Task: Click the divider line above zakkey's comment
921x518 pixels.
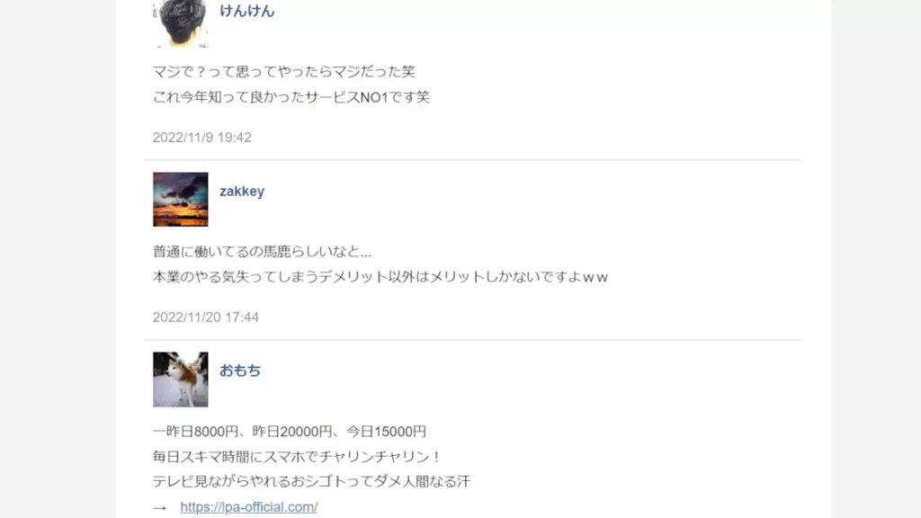Action: pos(473,160)
